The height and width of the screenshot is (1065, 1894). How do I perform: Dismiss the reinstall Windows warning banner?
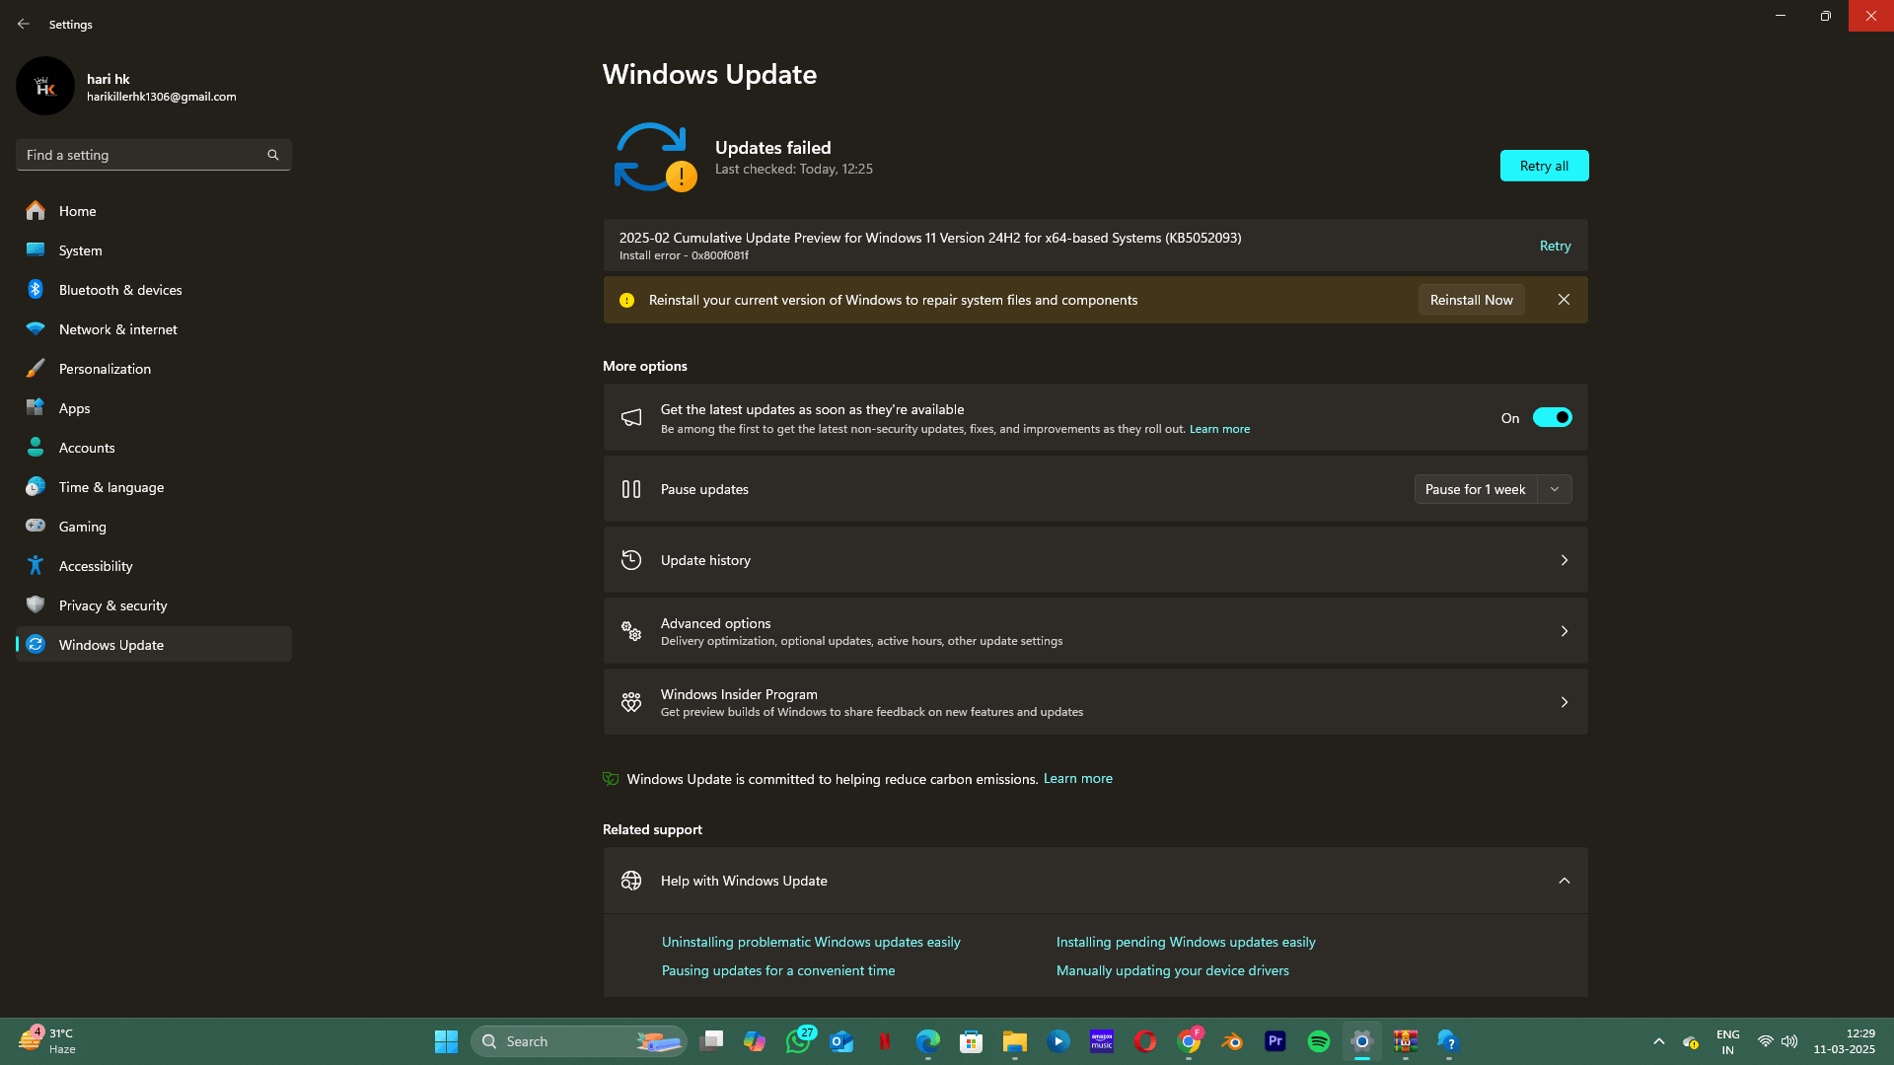coord(1564,300)
